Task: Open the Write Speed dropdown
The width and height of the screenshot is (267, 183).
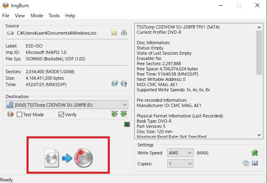Action: (x=189, y=153)
